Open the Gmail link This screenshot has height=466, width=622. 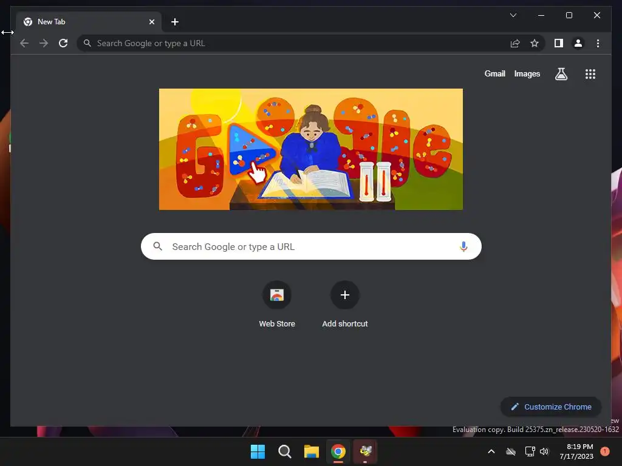point(494,73)
